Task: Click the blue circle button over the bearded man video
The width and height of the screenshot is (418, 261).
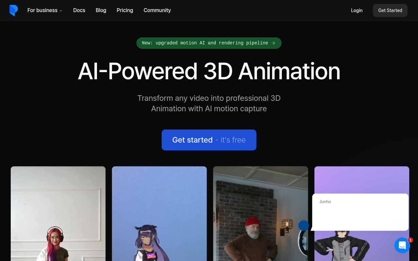Action: 304,225
